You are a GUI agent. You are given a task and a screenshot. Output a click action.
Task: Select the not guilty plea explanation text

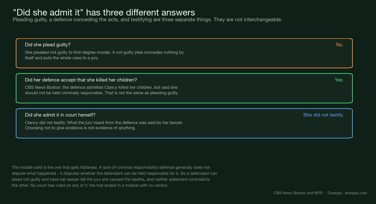(x=104, y=55)
